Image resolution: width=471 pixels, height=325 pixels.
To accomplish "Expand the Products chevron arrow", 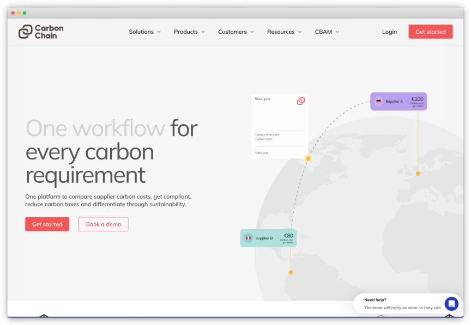I will coord(203,32).
